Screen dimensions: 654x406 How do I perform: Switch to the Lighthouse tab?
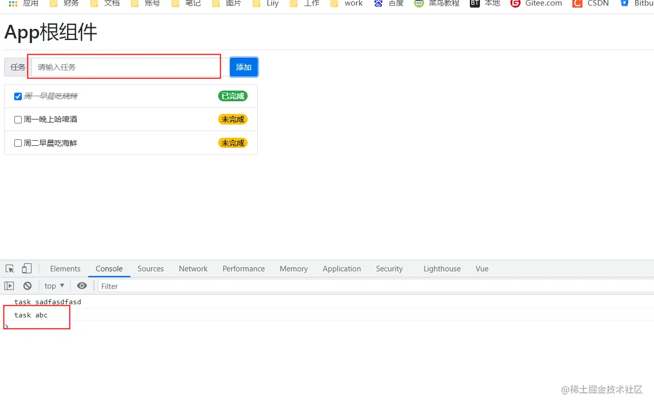[x=442, y=269]
